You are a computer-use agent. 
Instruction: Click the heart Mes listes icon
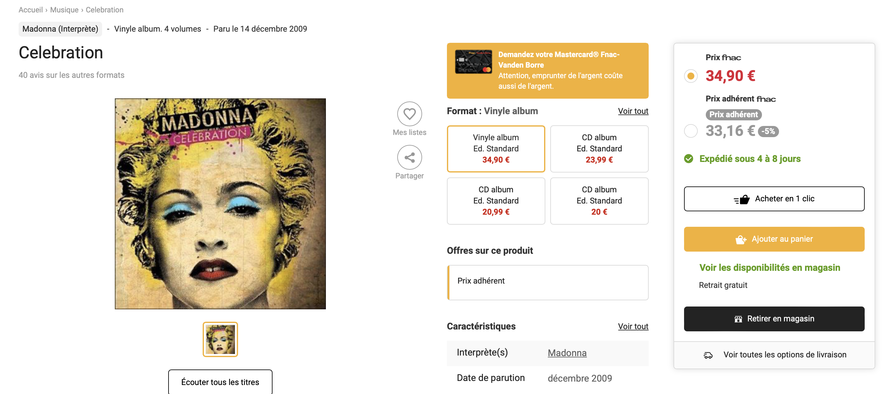[x=409, y=114]
